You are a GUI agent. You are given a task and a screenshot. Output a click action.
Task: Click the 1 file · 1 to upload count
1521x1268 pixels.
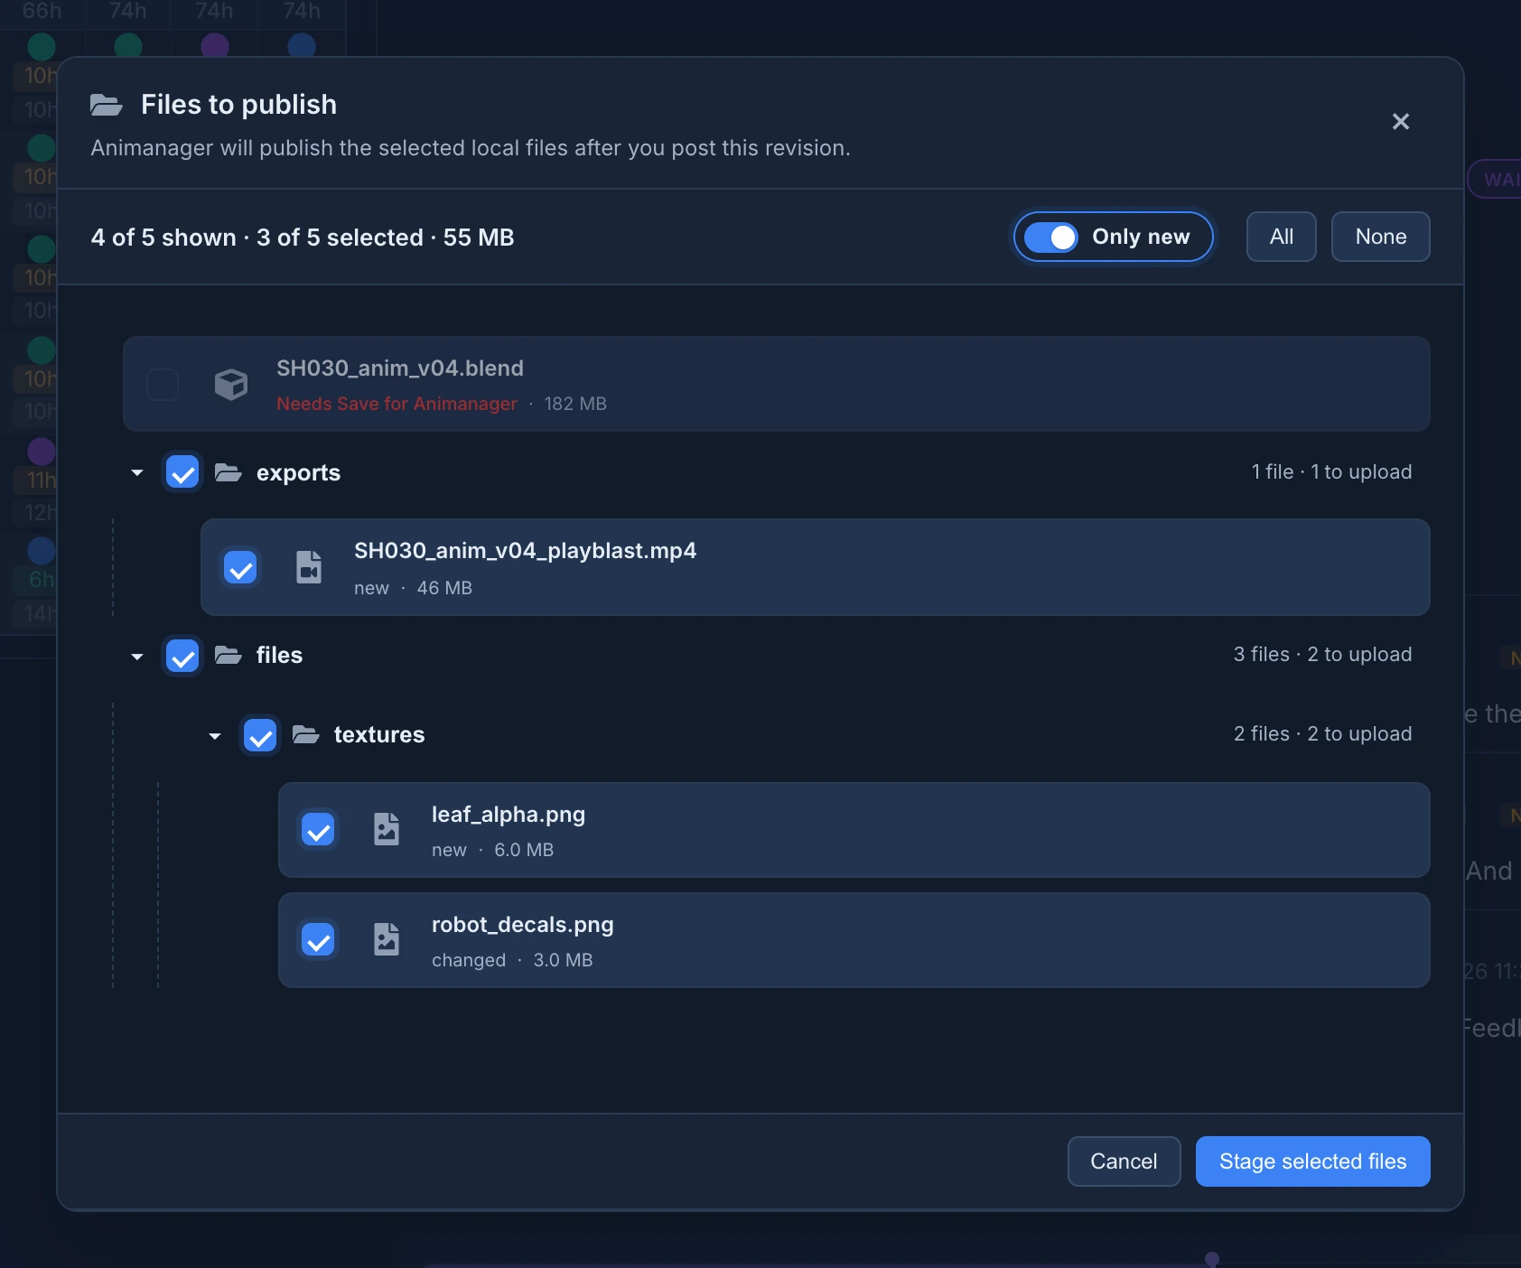[1331, 472]
